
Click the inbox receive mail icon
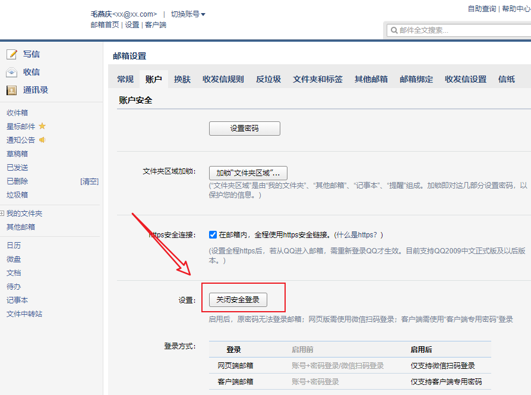click(12, 72)
